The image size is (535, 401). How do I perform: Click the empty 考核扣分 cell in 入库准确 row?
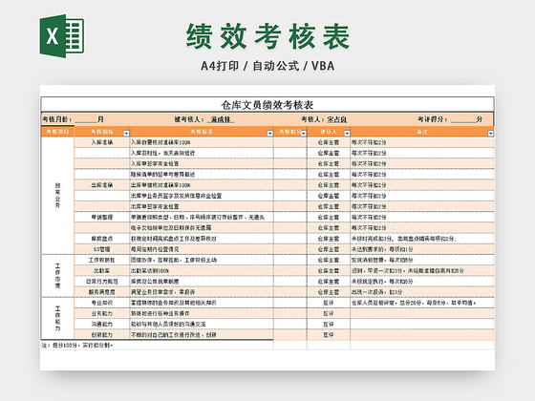click(290, 142)
